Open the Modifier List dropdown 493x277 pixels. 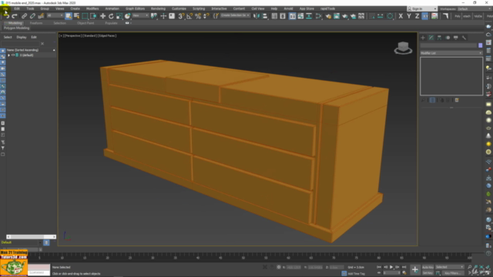coord(451,53)
